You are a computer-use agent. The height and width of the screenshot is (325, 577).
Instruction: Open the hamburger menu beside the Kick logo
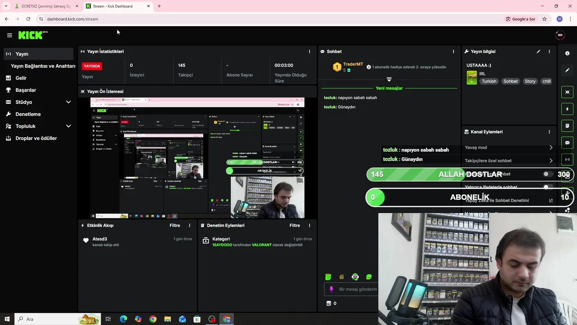pyautogui.click(x=9, y=35)
